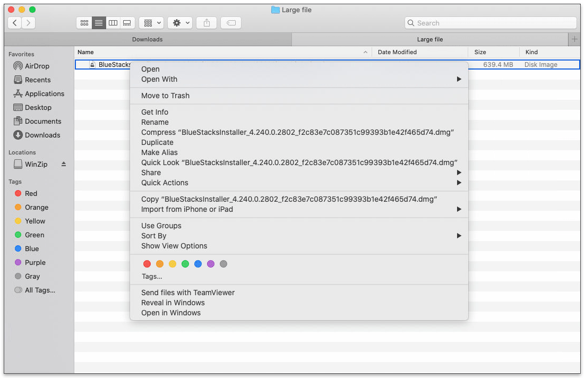Open the gear action menu
The width and height of the screenshot is (585, 378).
(180, 23)
